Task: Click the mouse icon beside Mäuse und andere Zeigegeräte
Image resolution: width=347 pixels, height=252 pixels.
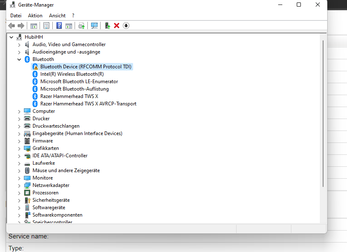Action: pos(27,170)
